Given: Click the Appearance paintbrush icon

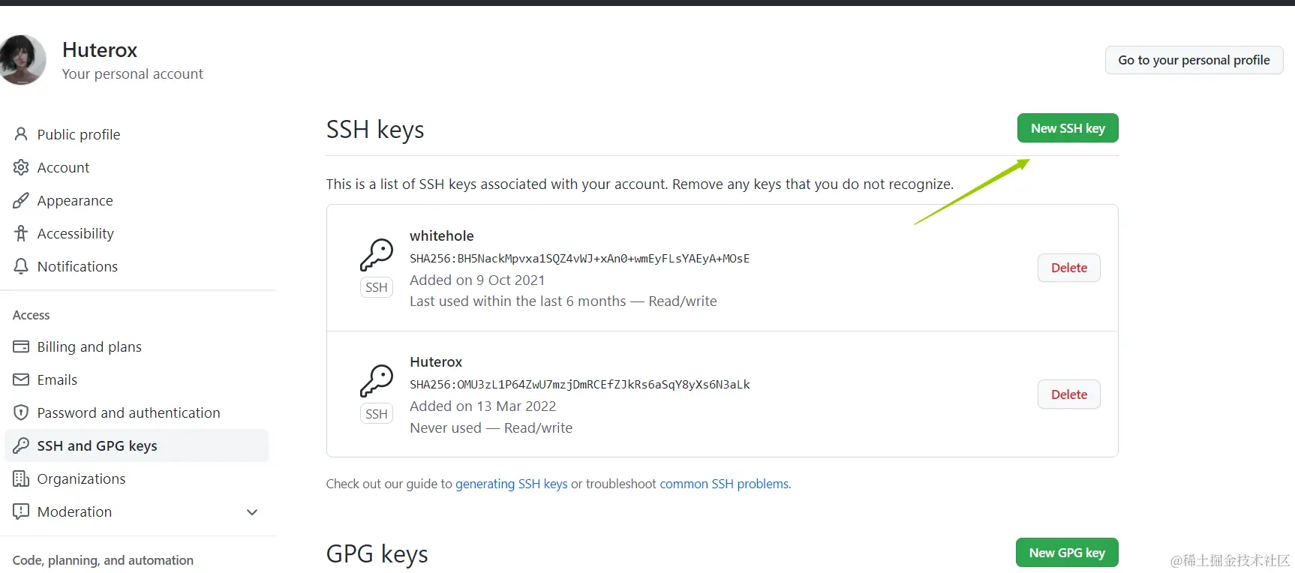Looking at the screenshot, I should click(x=21, y=200).
